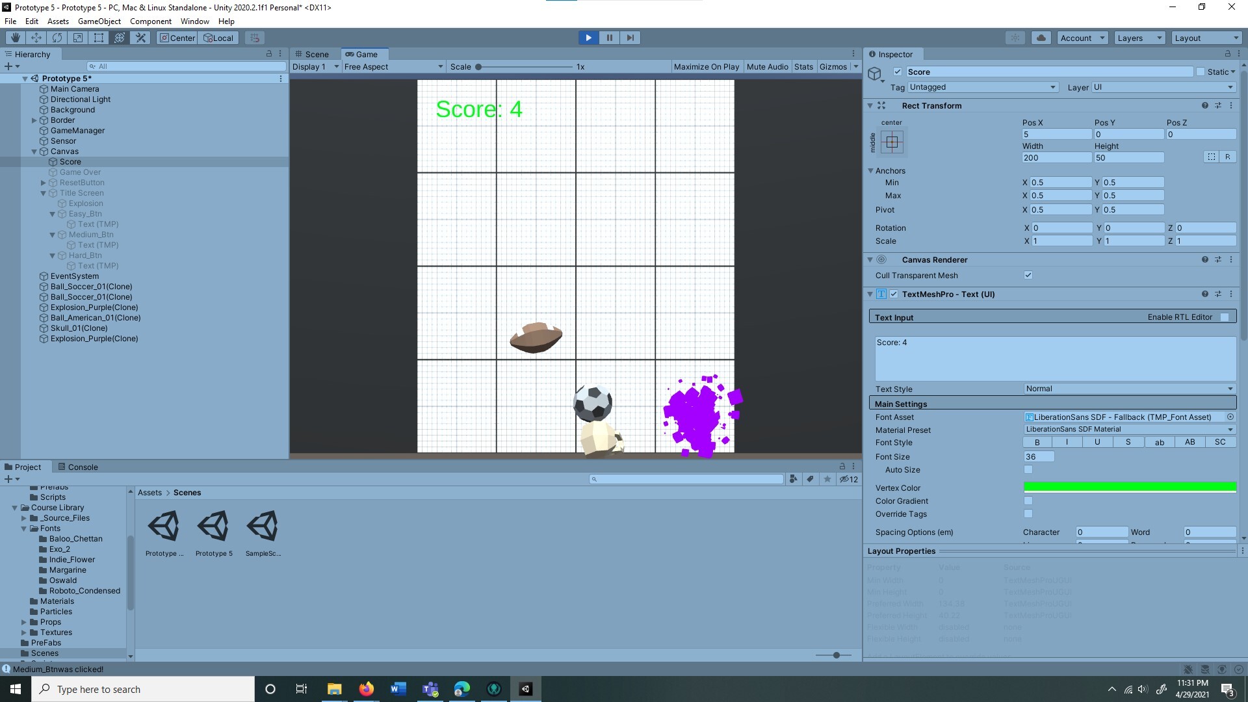Select the Rect Transform tool
Image resolution: width=1248 pixels, height=702 pixels.
(99, 38)
